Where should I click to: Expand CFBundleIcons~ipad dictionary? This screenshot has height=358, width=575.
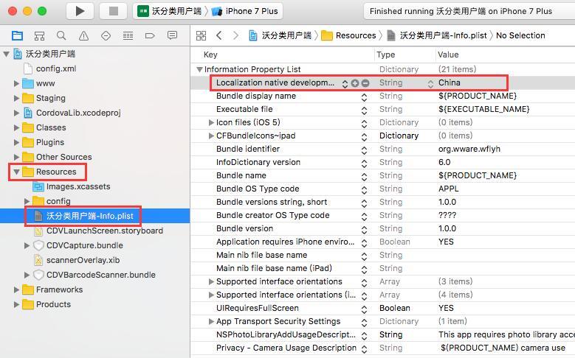[211, 136]
